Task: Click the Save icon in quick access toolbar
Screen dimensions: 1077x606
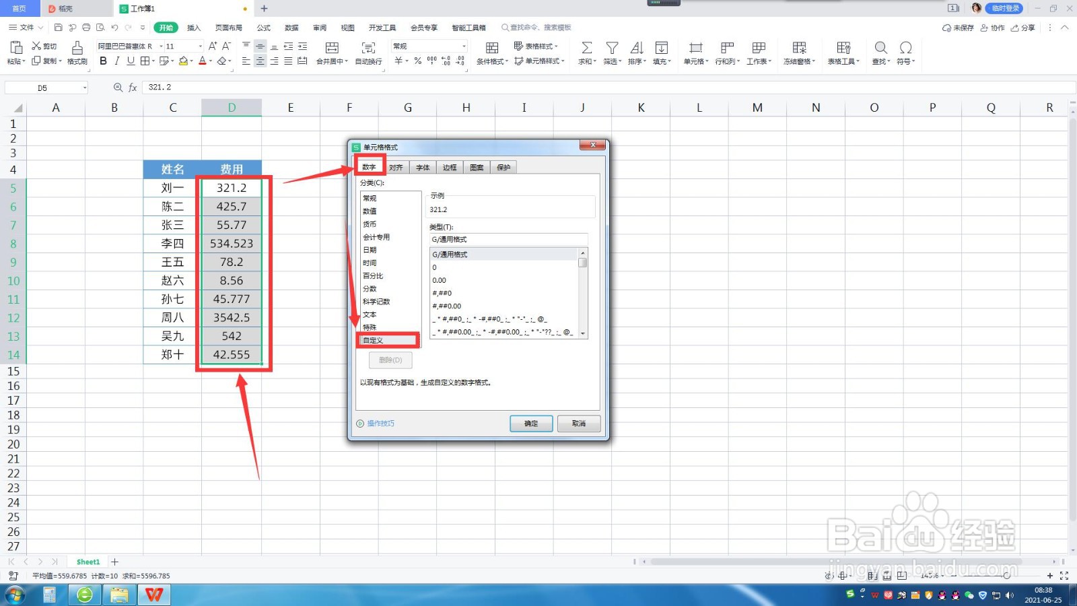Action: pos(59,28)
